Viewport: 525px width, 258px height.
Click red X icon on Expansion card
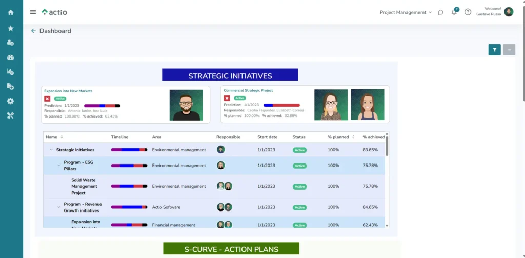point(47,99)
